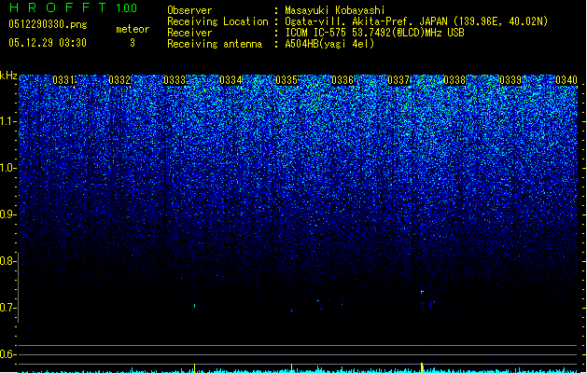Click the HROFFT 1.0.0 title text

74,7
